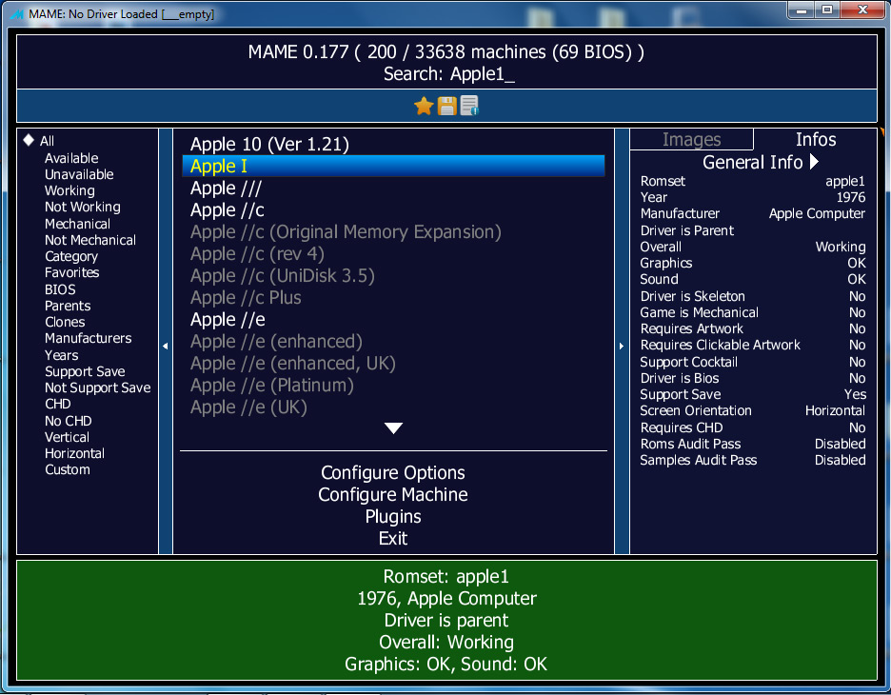Minimize the MAME window
891x695 pixels.
802,10
